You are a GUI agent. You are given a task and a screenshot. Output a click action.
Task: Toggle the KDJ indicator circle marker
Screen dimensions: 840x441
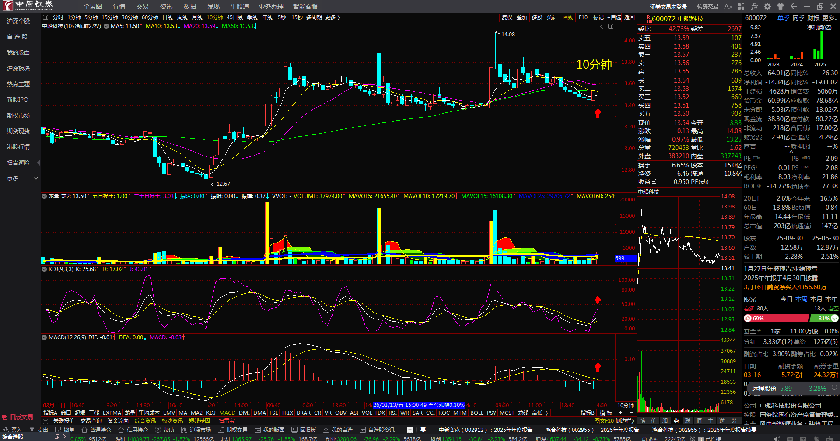(44, 269)
